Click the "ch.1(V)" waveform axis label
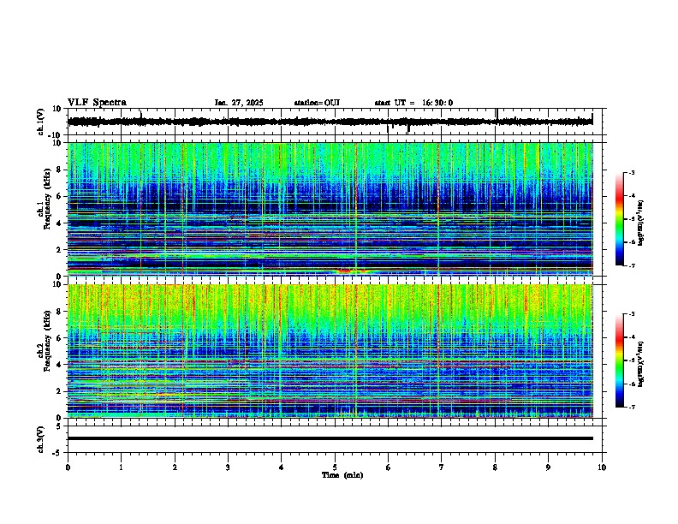Image resolution: width=678 pixels, height=524 pixels. 41,122
